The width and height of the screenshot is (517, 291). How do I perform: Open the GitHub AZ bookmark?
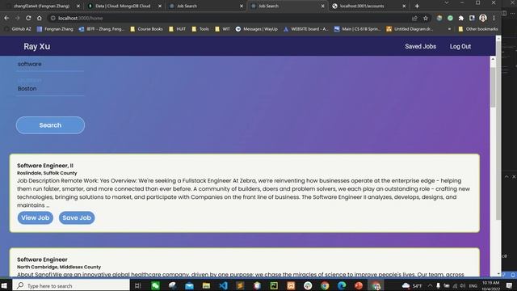18,29
